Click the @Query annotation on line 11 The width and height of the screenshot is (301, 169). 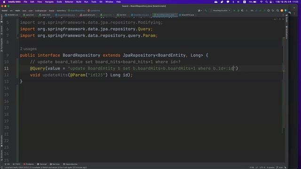38,69
